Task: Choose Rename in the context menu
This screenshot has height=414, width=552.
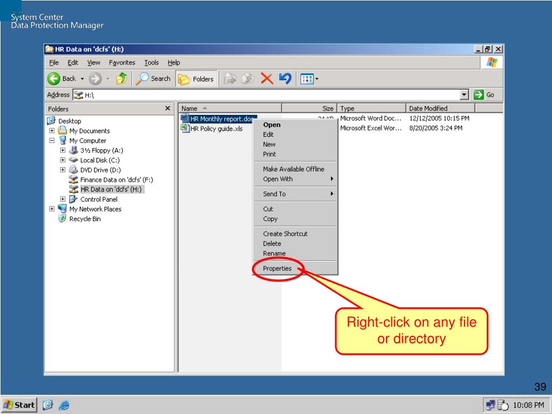Action: (x=274, y=253)
